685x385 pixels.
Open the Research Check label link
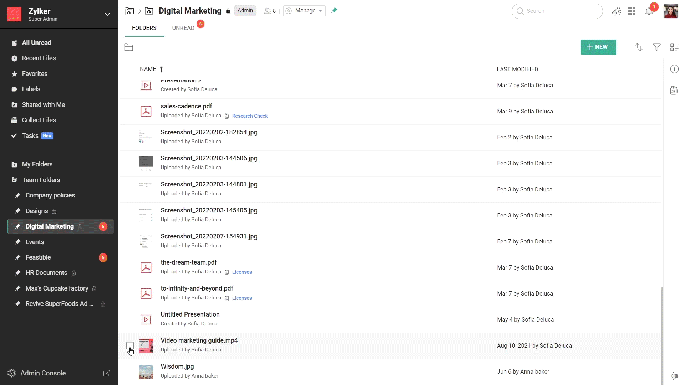250,116
